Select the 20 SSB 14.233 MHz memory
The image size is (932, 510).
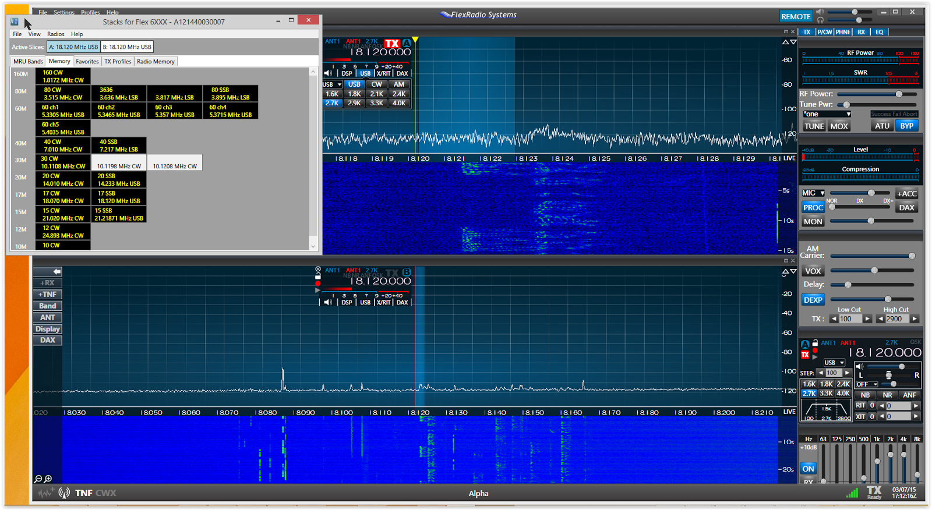click(x=118, y=180)
